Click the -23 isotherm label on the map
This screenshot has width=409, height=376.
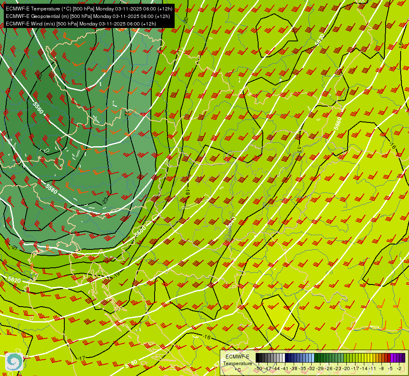[105, 201]
